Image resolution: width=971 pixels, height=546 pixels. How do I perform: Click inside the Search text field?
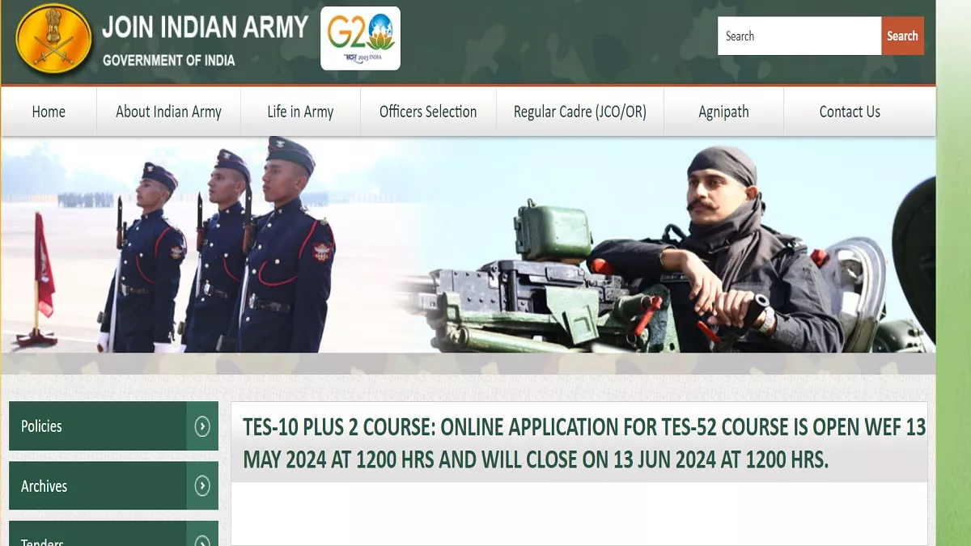[799, 36]
